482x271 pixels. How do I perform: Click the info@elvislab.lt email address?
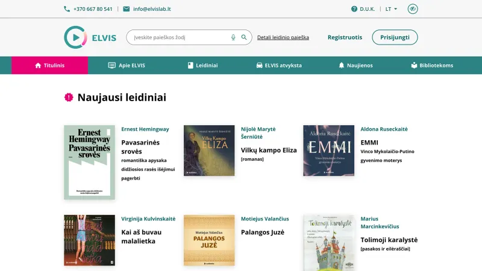[152, 9]
